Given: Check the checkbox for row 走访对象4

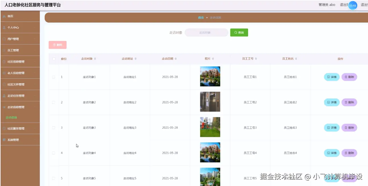Looking at the screenshot, I should click(54, 153).
